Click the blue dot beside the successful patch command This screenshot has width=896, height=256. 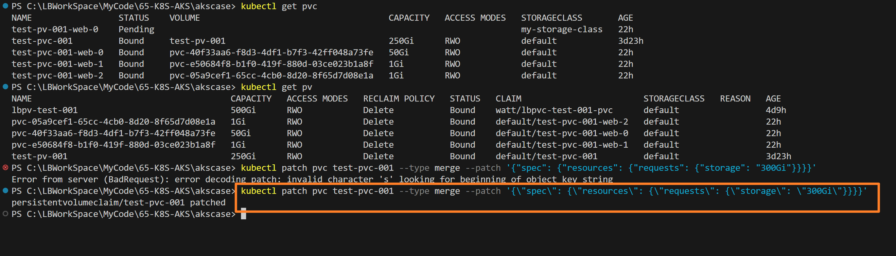(5, 191)
